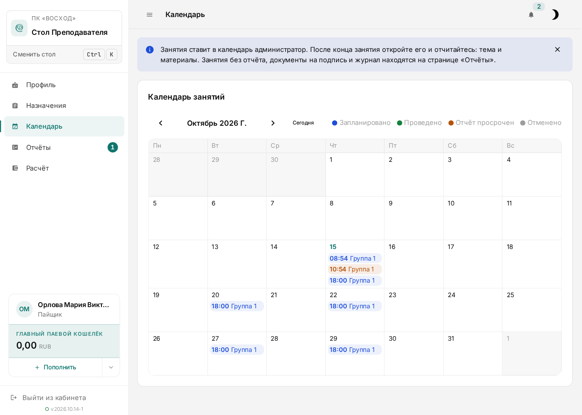
Task: Click the Отчёты badge showing 1
Action: (113, 147)
